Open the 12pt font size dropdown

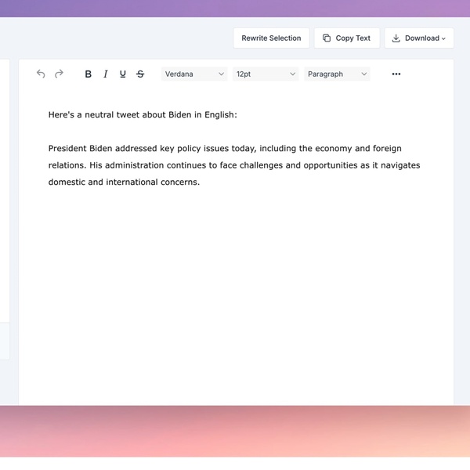point(266,74)
